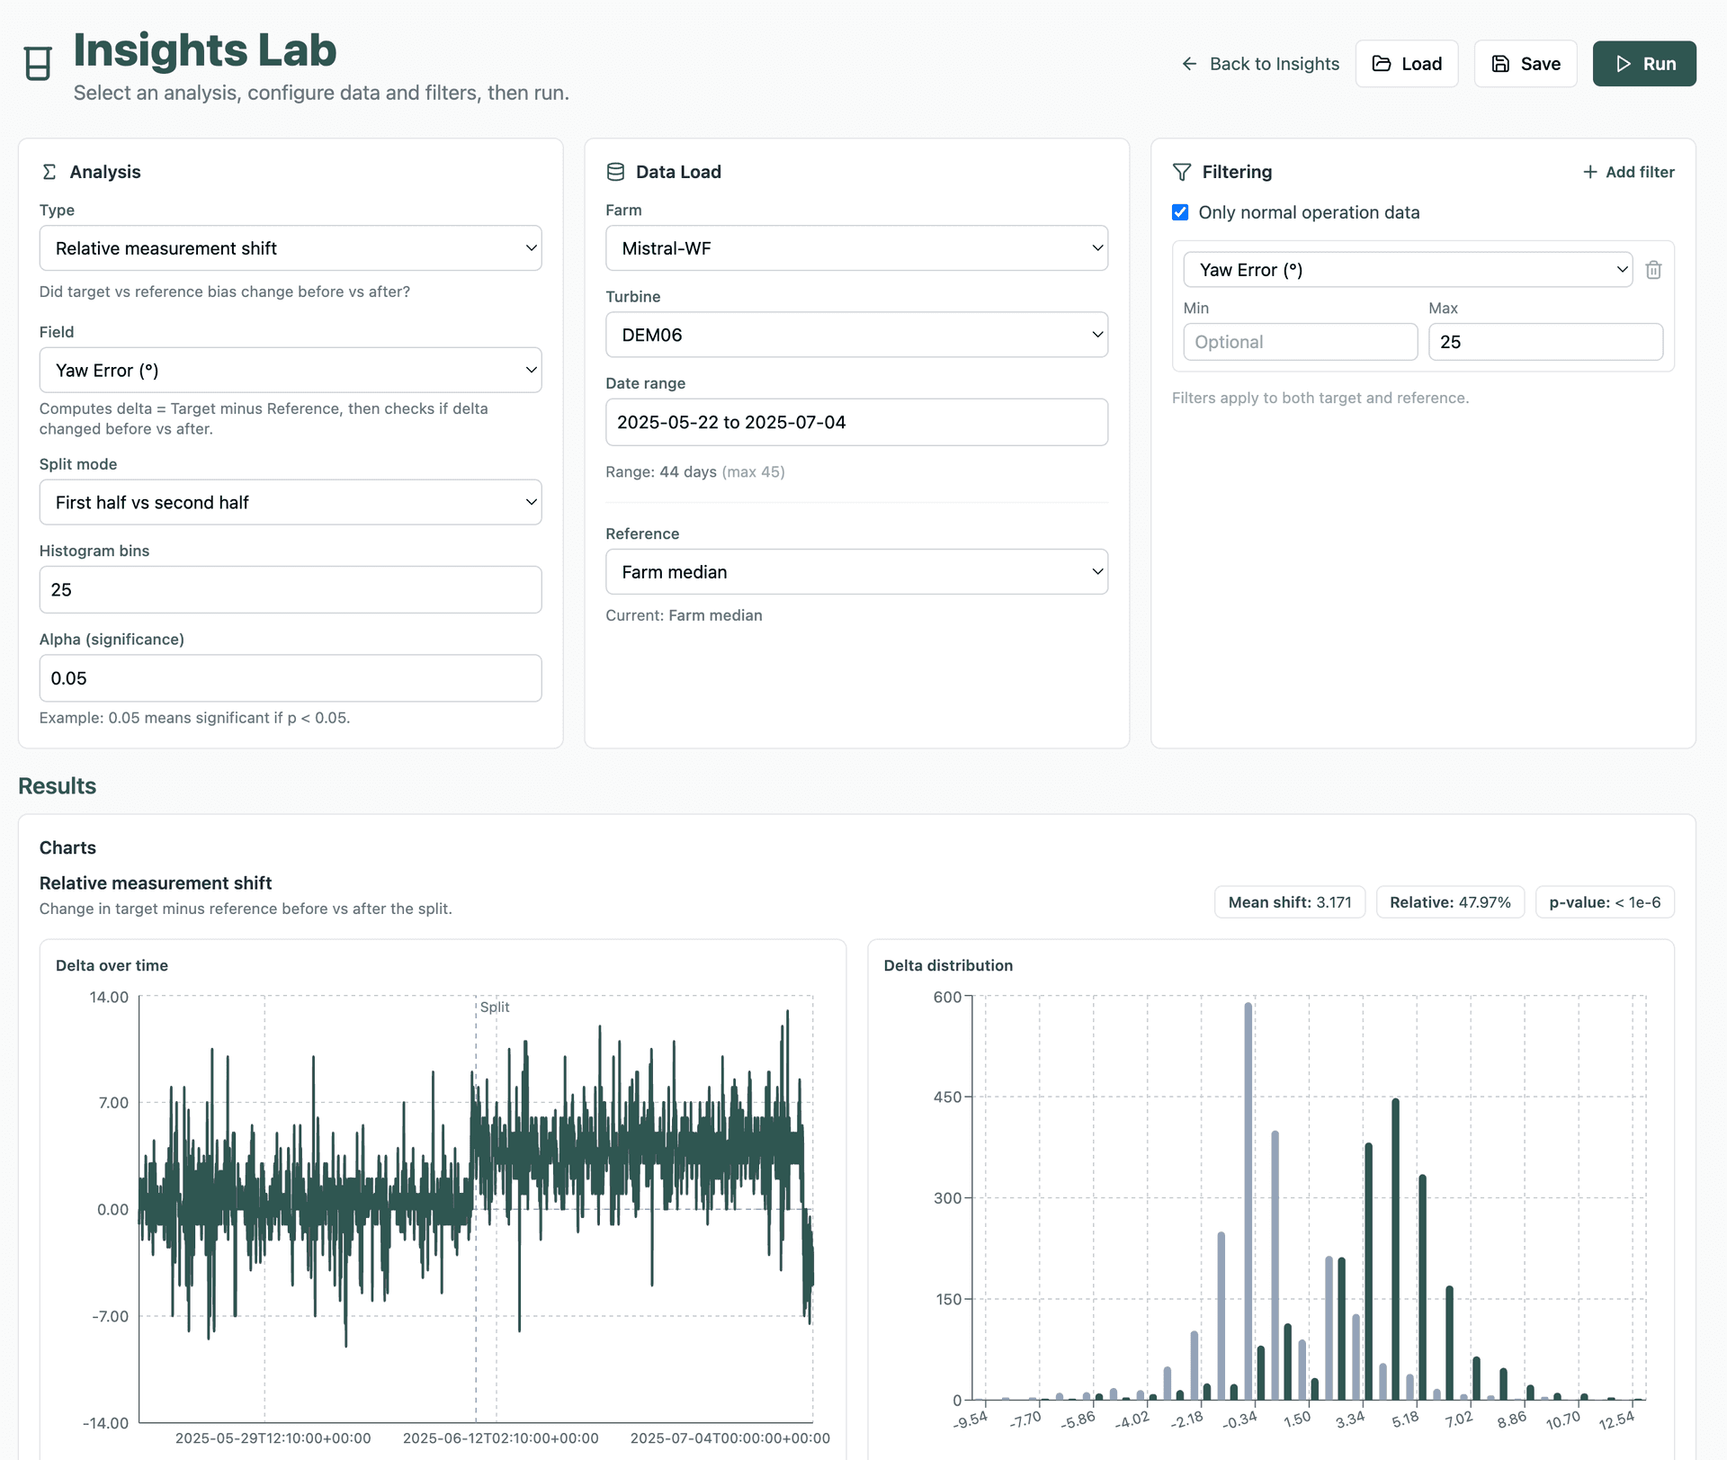Click the Max filter value input
The image size is (1727, 1460).
[1544, 342]
